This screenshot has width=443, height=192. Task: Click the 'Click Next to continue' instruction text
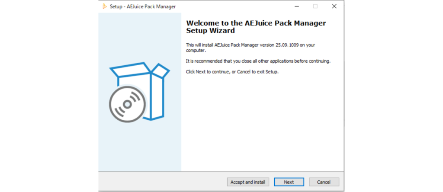pyautogui.click(x=232, y=72)
